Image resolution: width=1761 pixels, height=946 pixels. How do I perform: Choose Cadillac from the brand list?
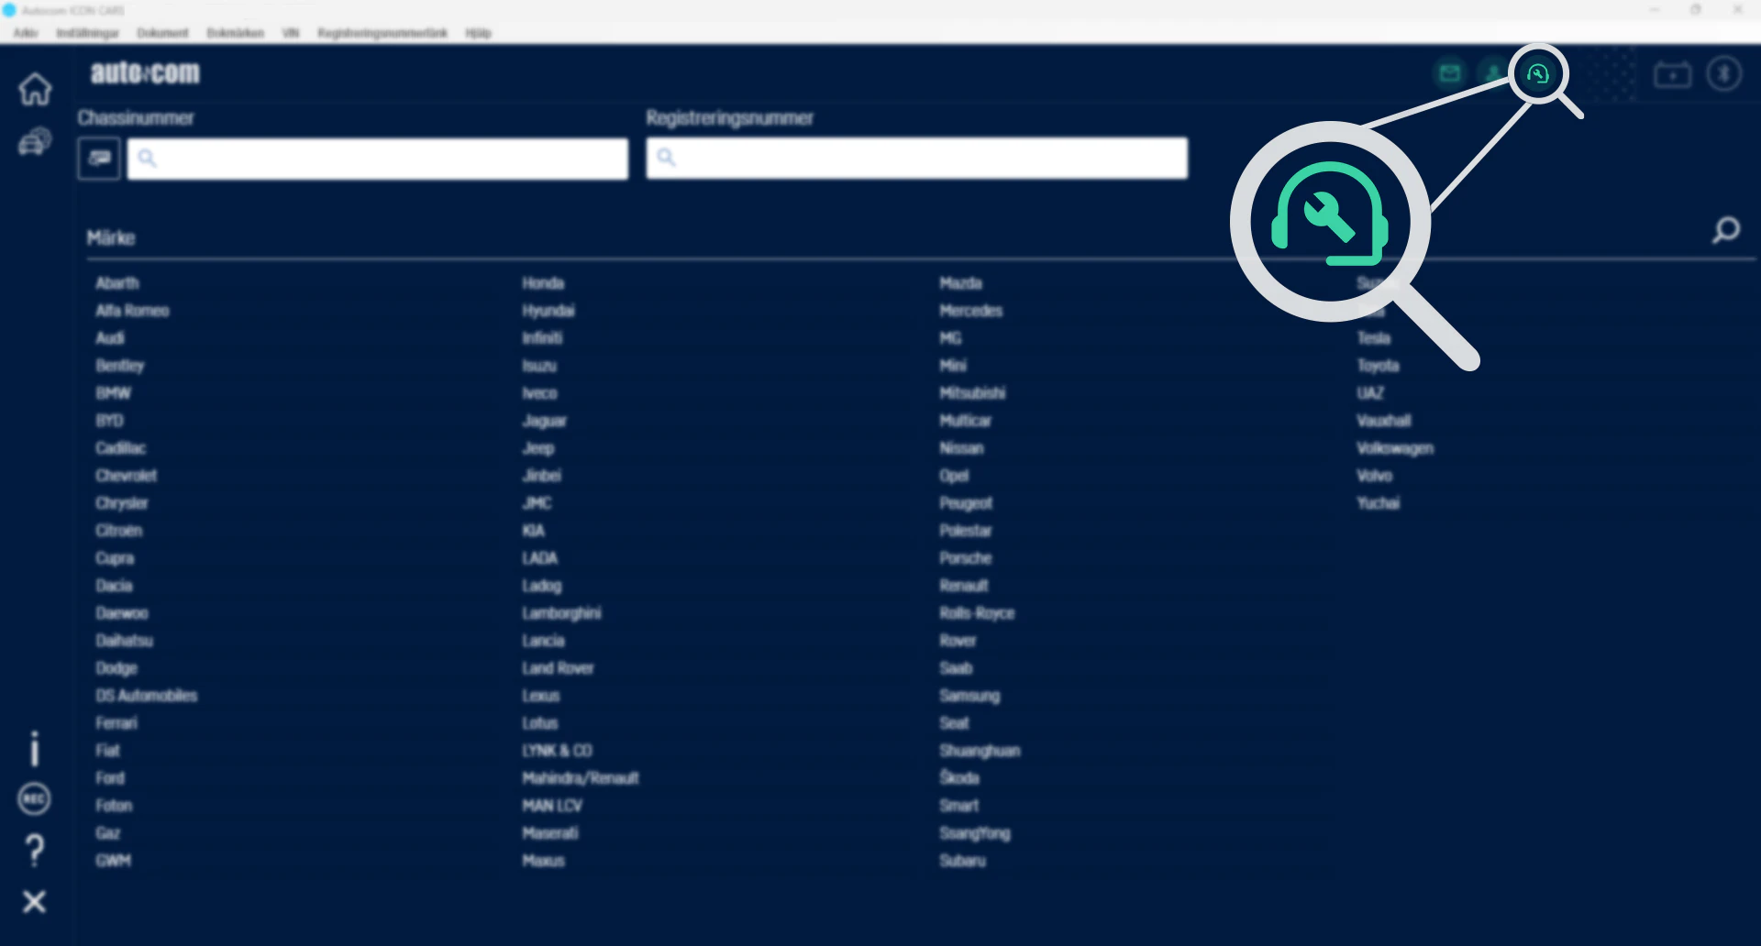click(x=121, y=448)
